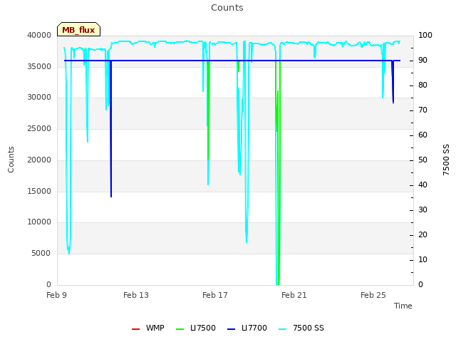456x342 pixels.
Task: Click the 40 right axis tick label
Action: [x=423, y=185]
